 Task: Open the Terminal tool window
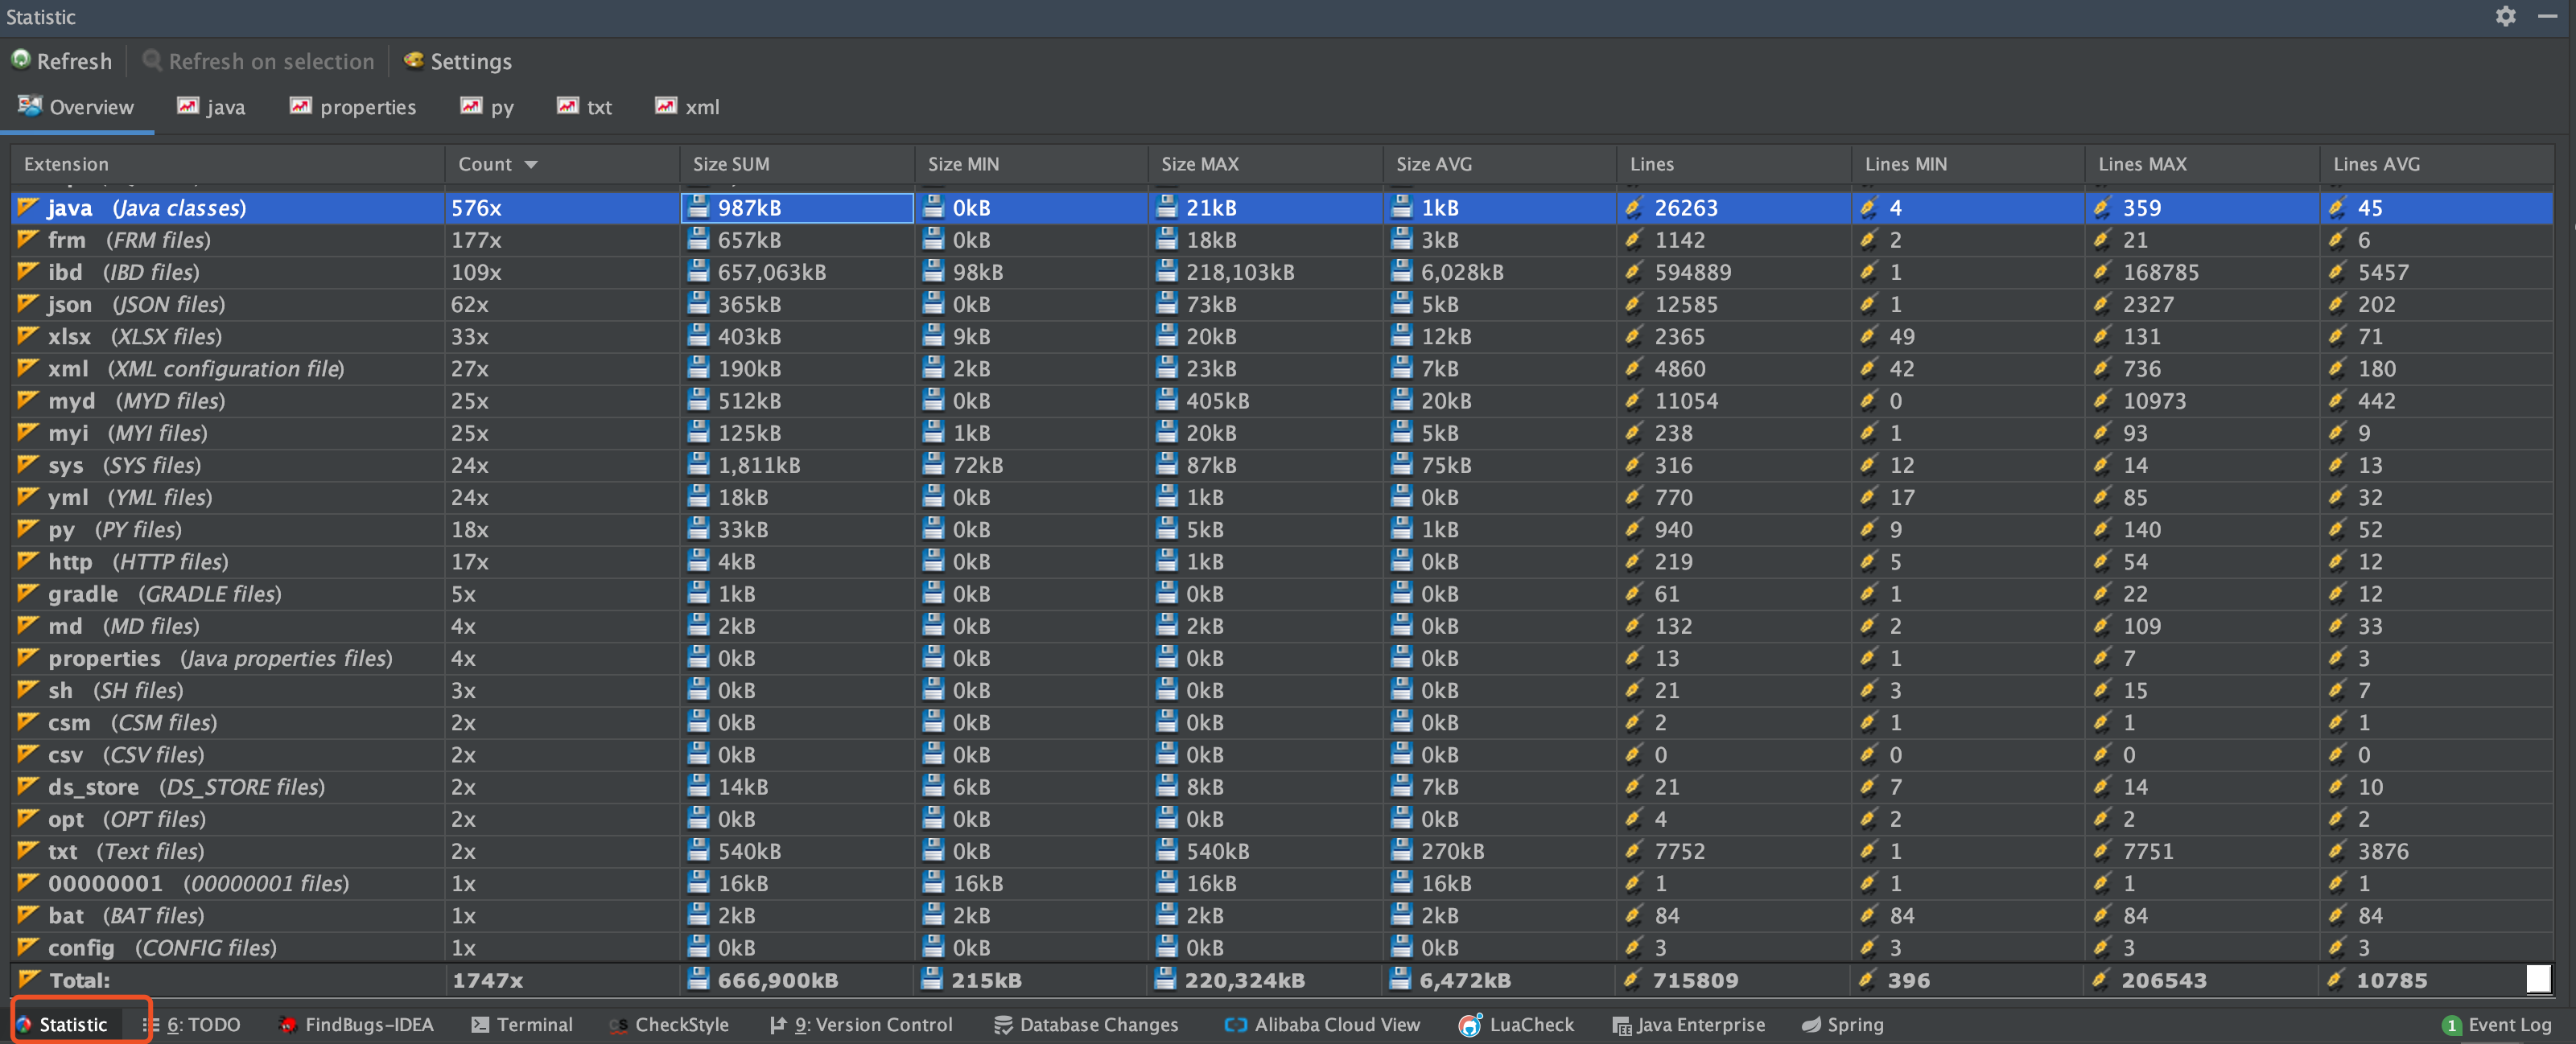click(522, 1024)
